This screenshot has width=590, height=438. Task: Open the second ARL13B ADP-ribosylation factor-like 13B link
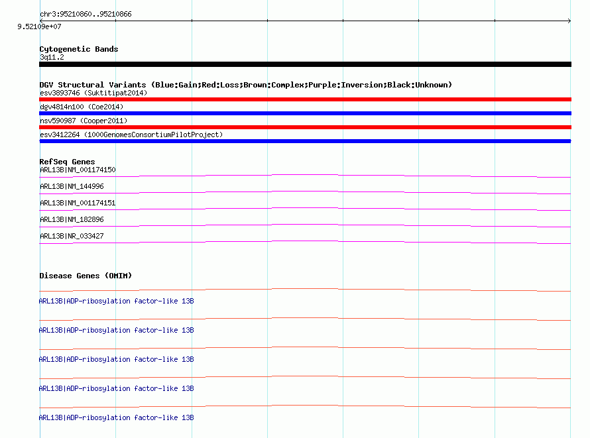point(116,330)
